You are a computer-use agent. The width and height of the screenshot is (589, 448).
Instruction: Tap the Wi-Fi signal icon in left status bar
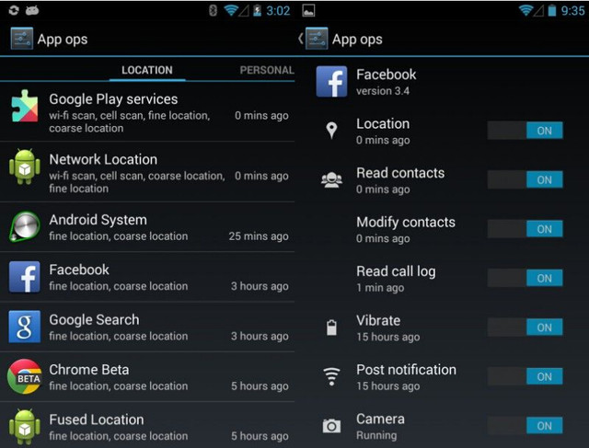click(231, 10)
